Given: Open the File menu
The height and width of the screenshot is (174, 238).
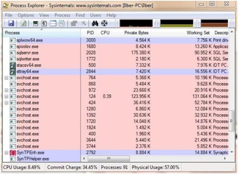Looking at the screenshot, I should coord(9,15).
